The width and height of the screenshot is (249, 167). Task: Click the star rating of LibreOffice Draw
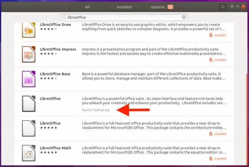(49, 29)
